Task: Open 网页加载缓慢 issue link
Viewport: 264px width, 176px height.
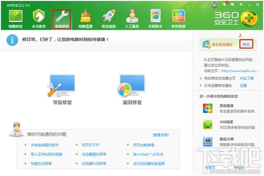Action: pos(144,145)
